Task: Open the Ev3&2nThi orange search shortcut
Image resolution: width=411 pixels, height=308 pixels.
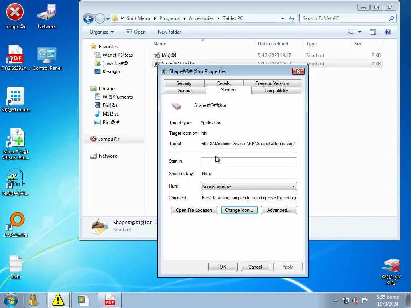Action: tap(16, 225)
